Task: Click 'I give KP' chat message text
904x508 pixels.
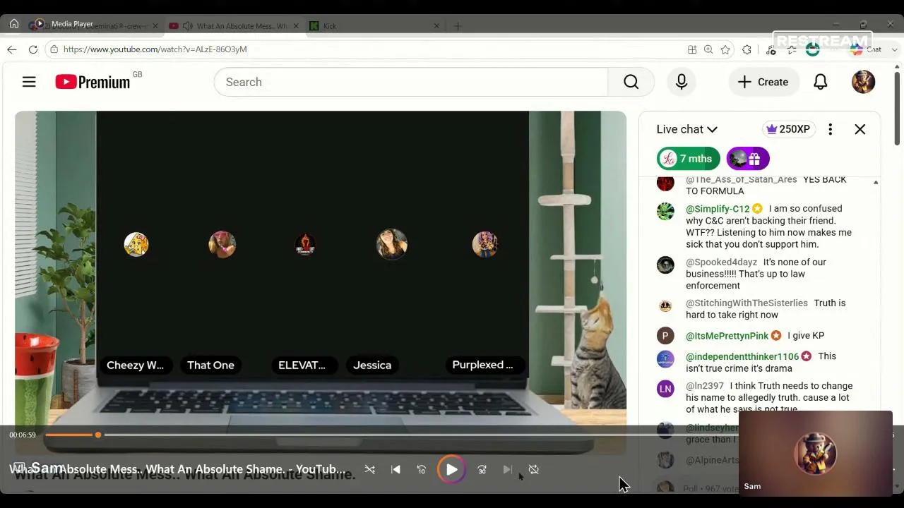Action: (806, 336)
